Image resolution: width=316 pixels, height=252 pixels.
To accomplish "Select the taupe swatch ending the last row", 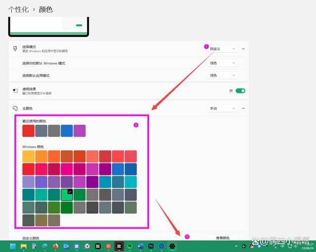I will coord(54,220).
